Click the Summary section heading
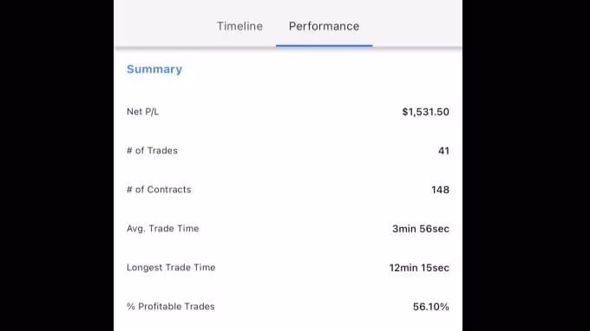This screenshot has height=331, width=590. (x=154, y=69)
